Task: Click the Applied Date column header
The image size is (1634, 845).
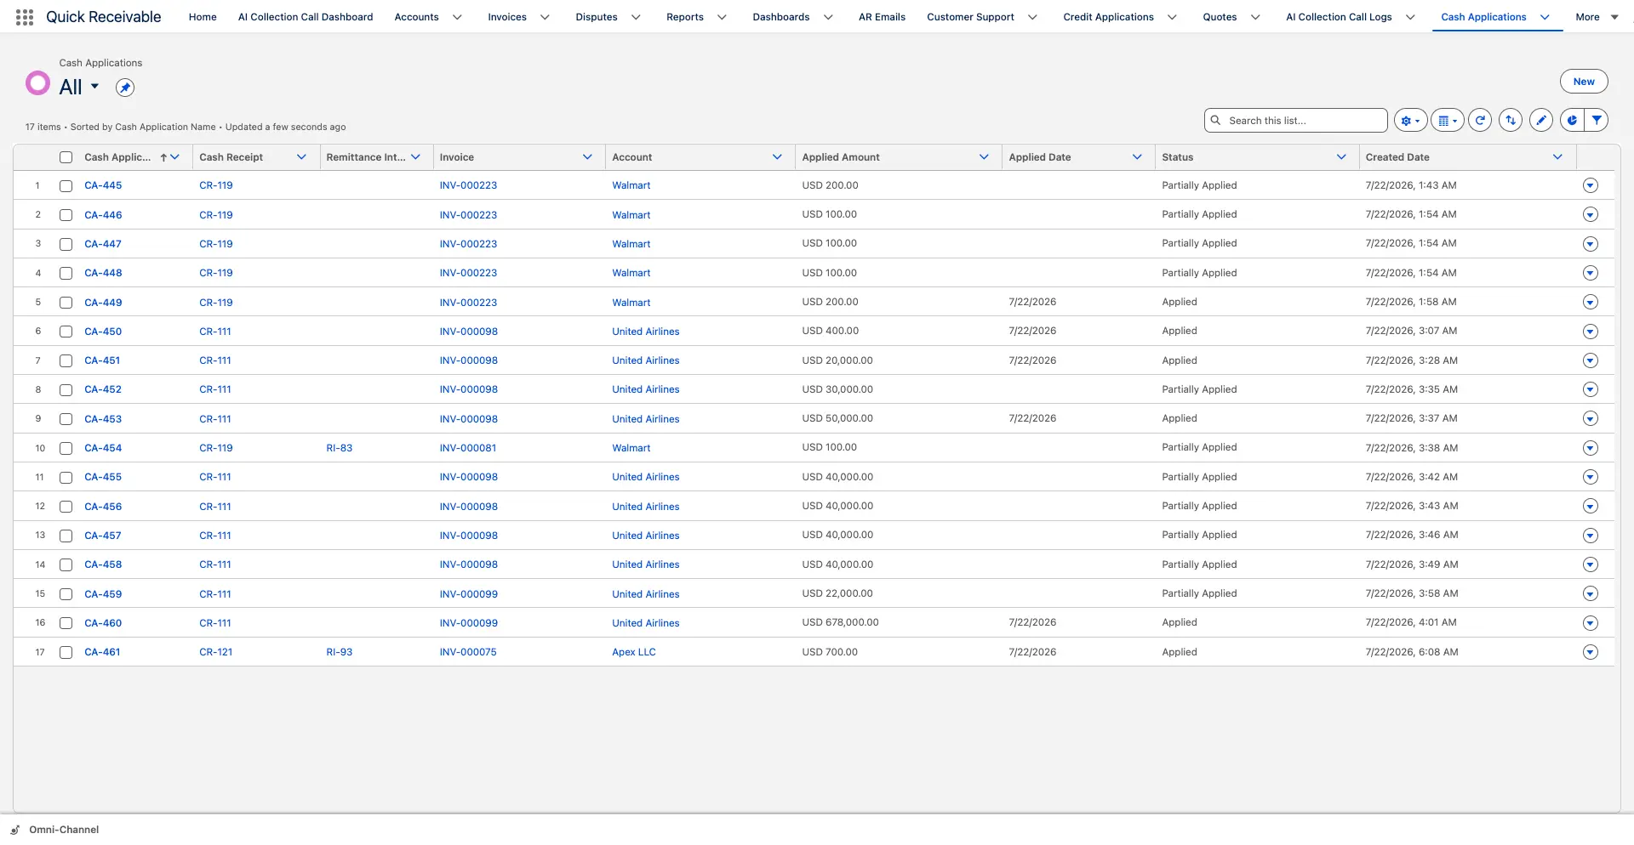Action: 1040,157
